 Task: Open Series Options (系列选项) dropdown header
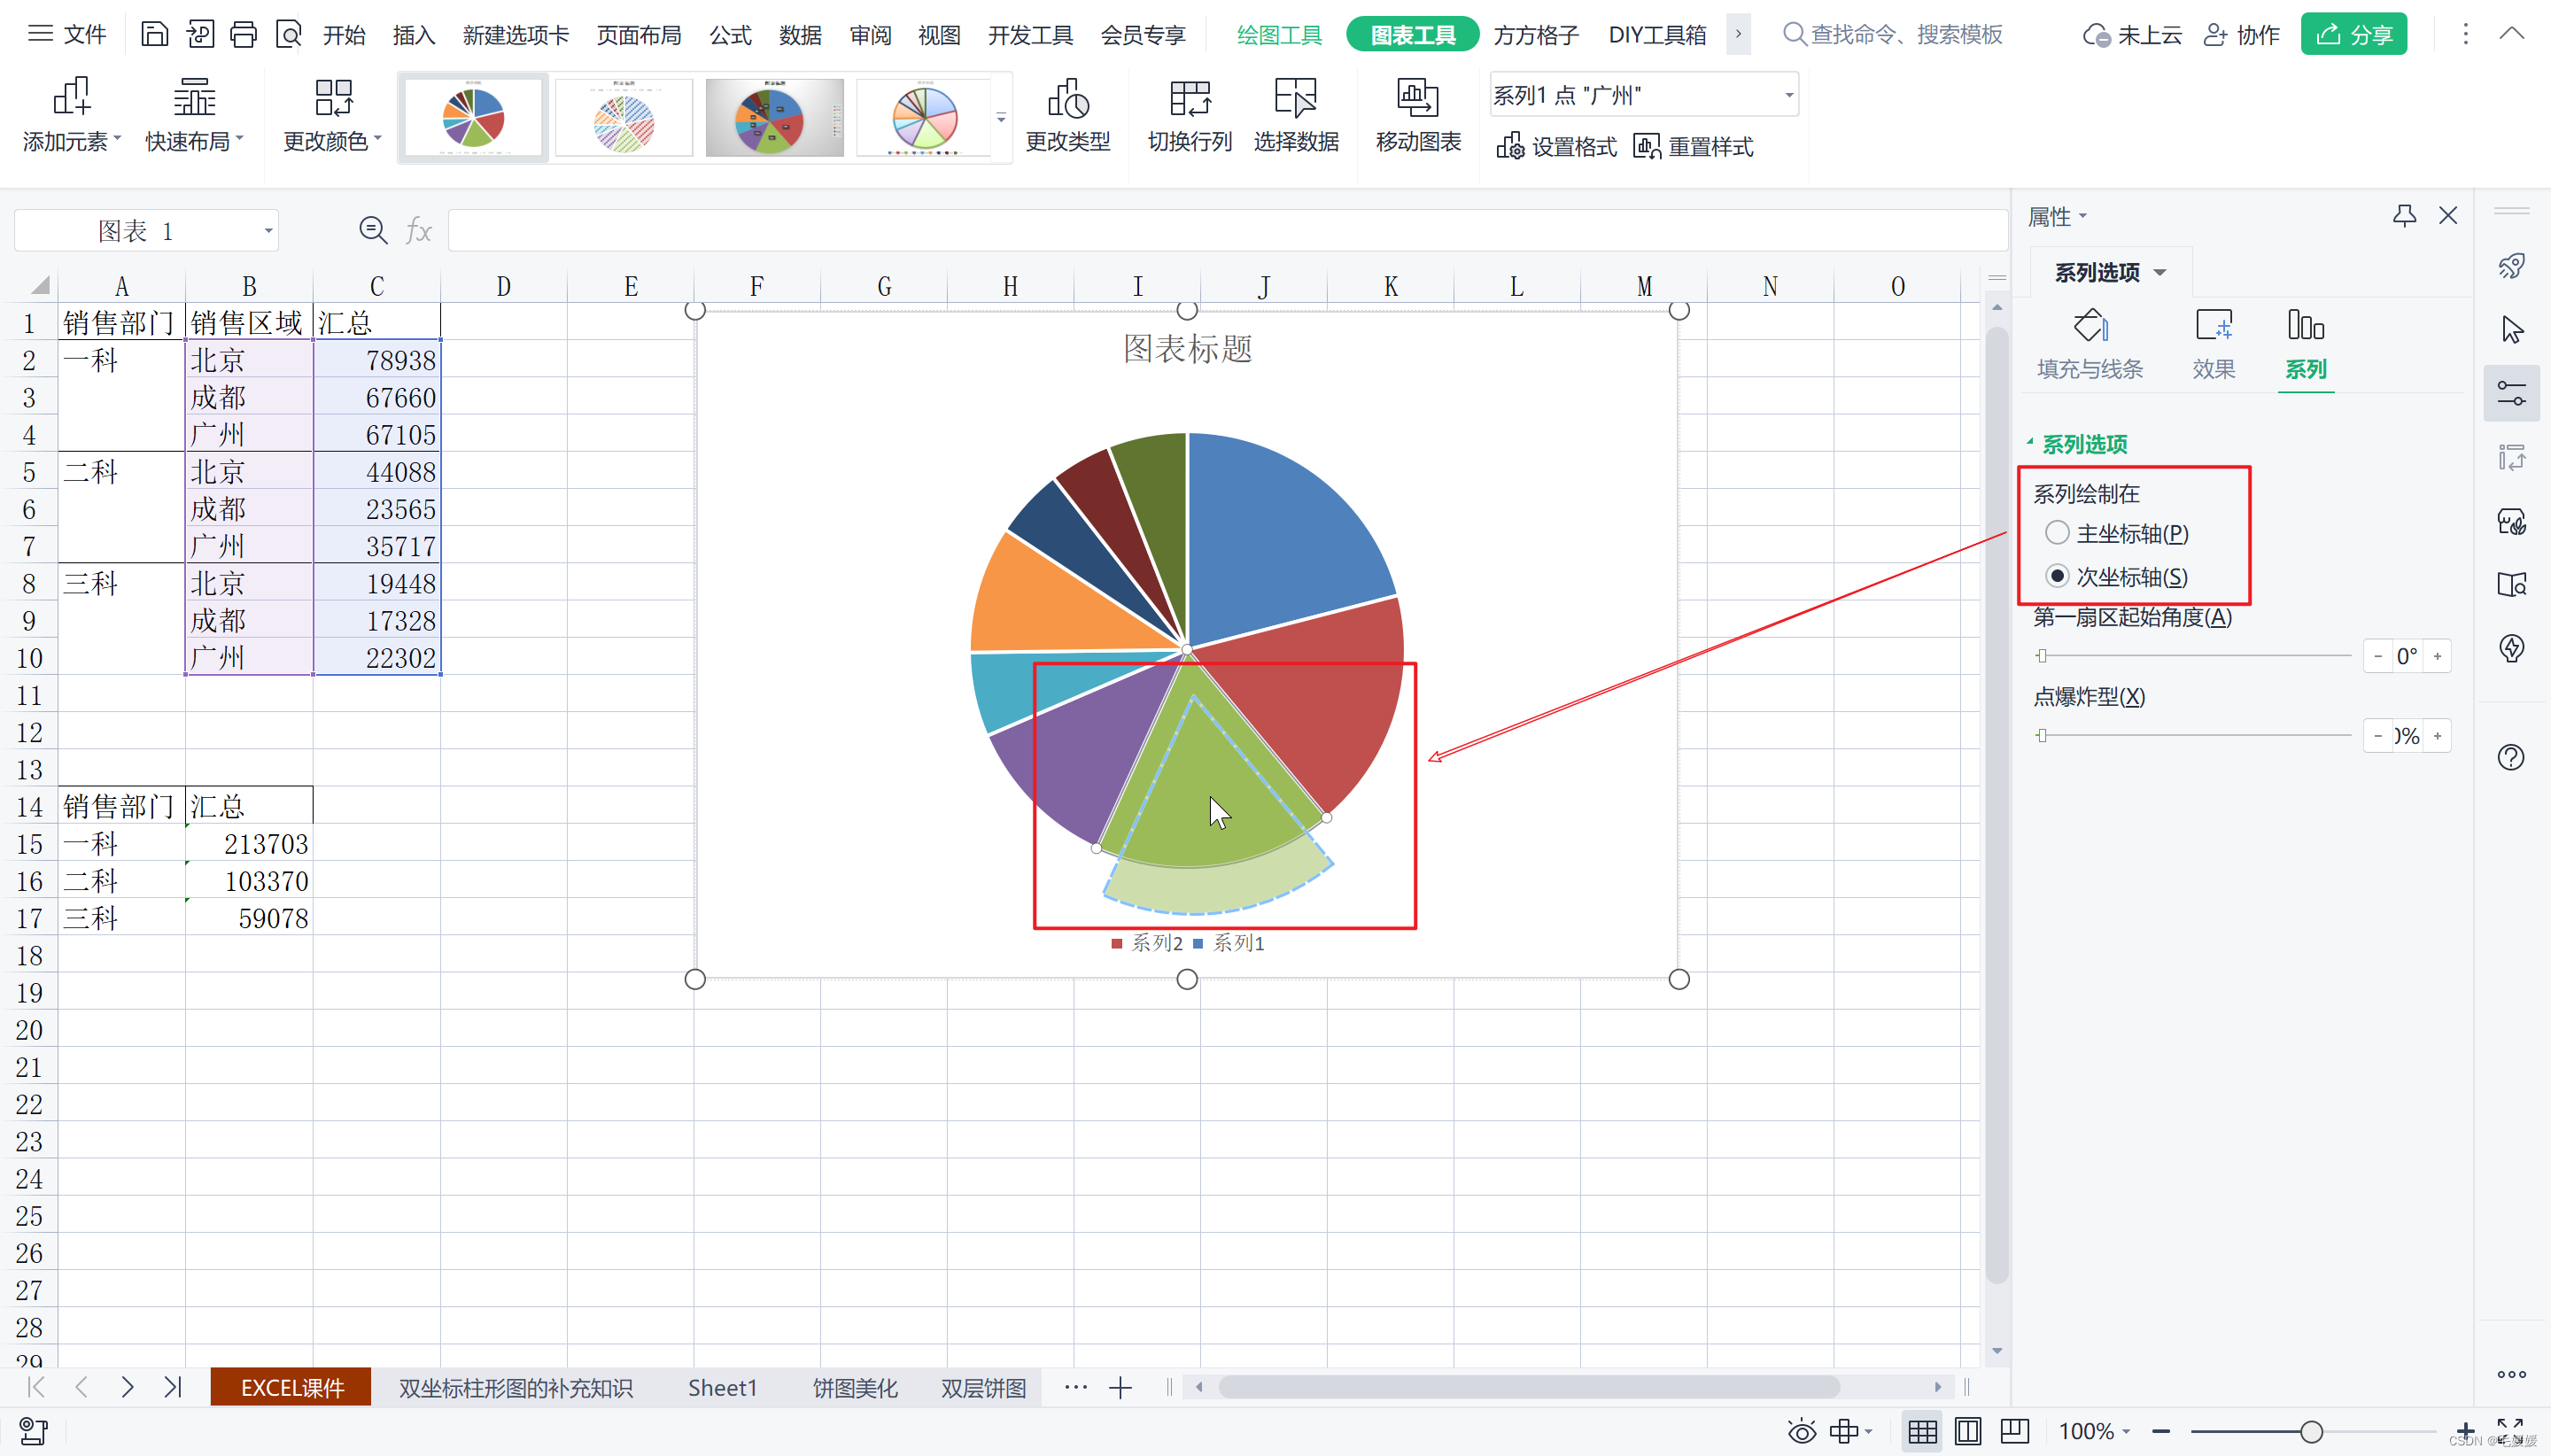[x=2110, y=272]
